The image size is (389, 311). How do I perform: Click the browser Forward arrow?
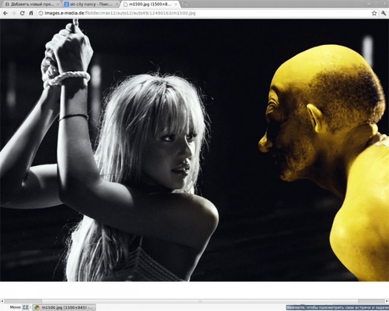[x=14, y=13]
